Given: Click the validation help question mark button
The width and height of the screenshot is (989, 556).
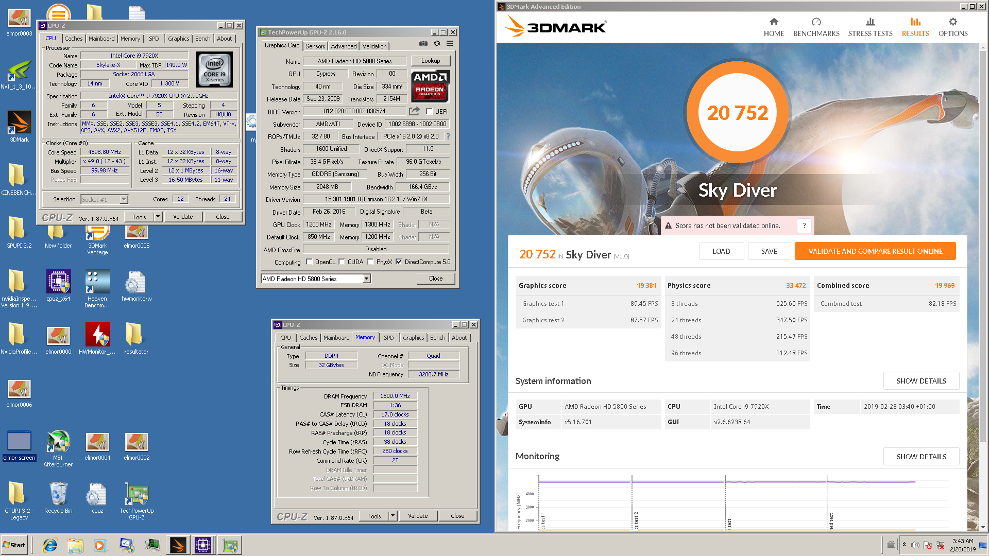Looking at the screenshot, I should pos(804,225).
